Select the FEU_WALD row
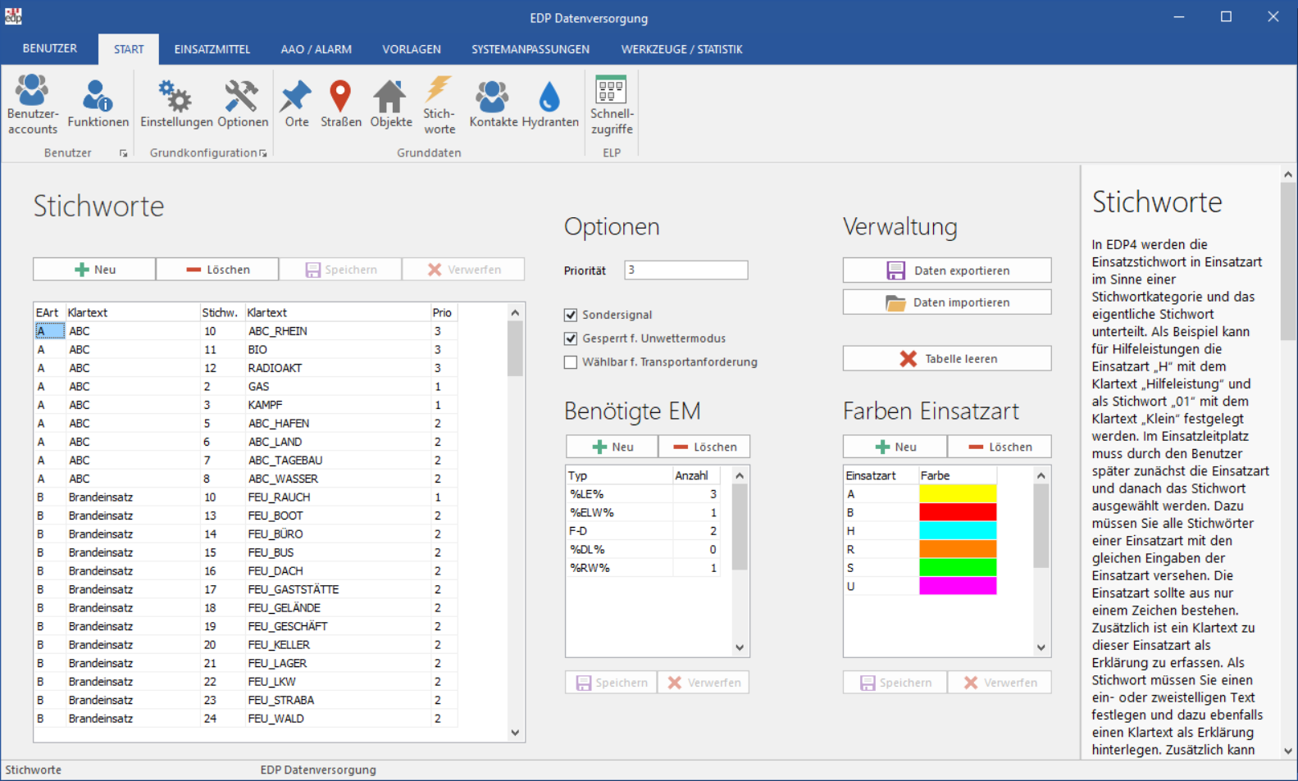Viewport: 1298px width, 781px height. [245, 719]
